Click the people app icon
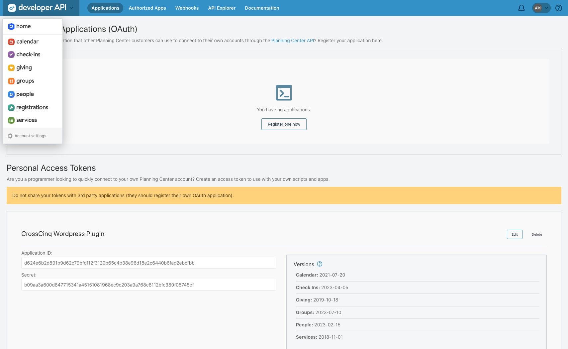The image size is (568, 349). [x=11, y=94]
